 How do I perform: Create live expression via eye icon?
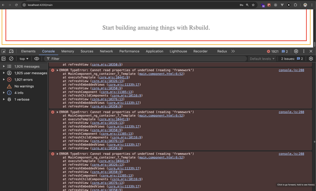36,59
